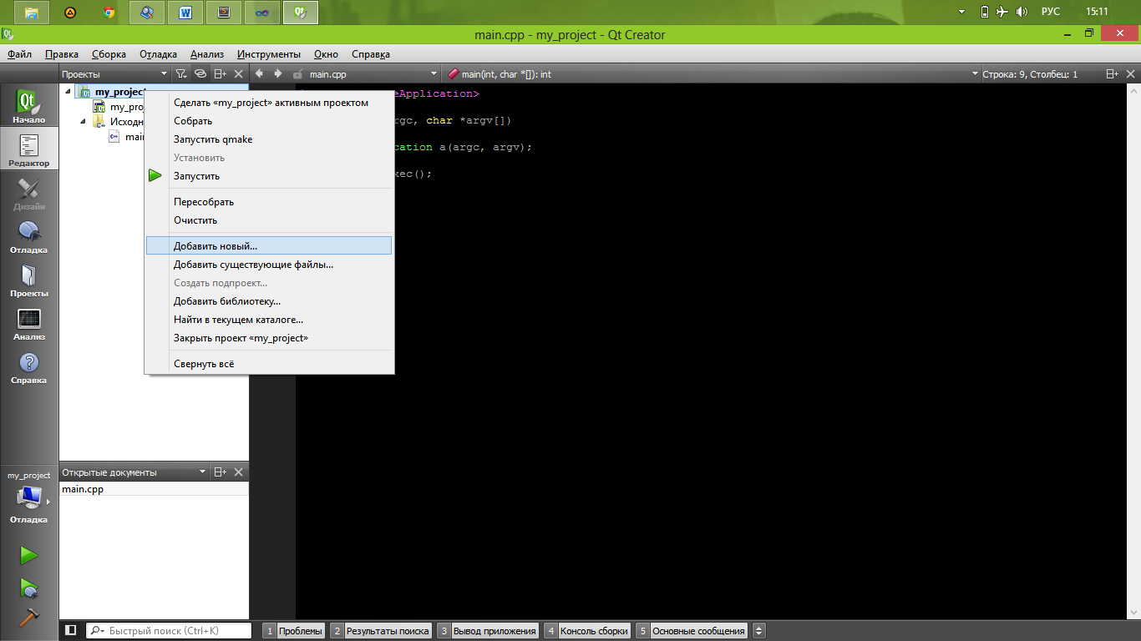Close the Открытые документы panel

click(239, 472)
